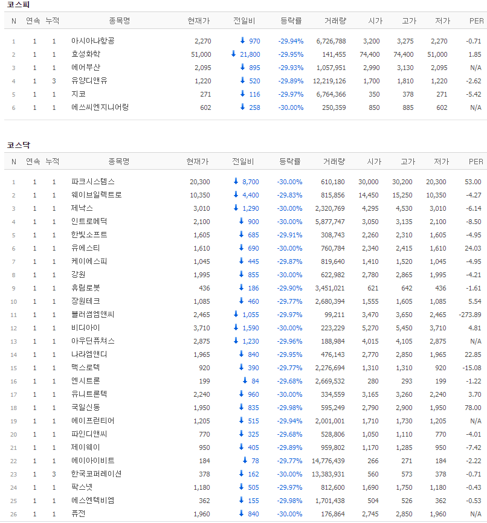
Task: Click 에이아이비트 volume 14,776,439
Action: (x=328, y=461)
